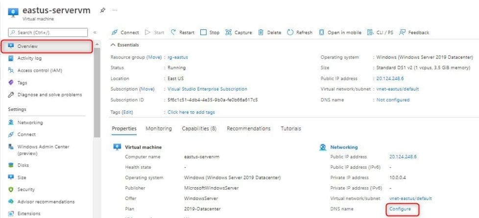This screenshot has width=479, height=218.
Task: Click Configure link for DNS name
Action: [x=400, y=209]
